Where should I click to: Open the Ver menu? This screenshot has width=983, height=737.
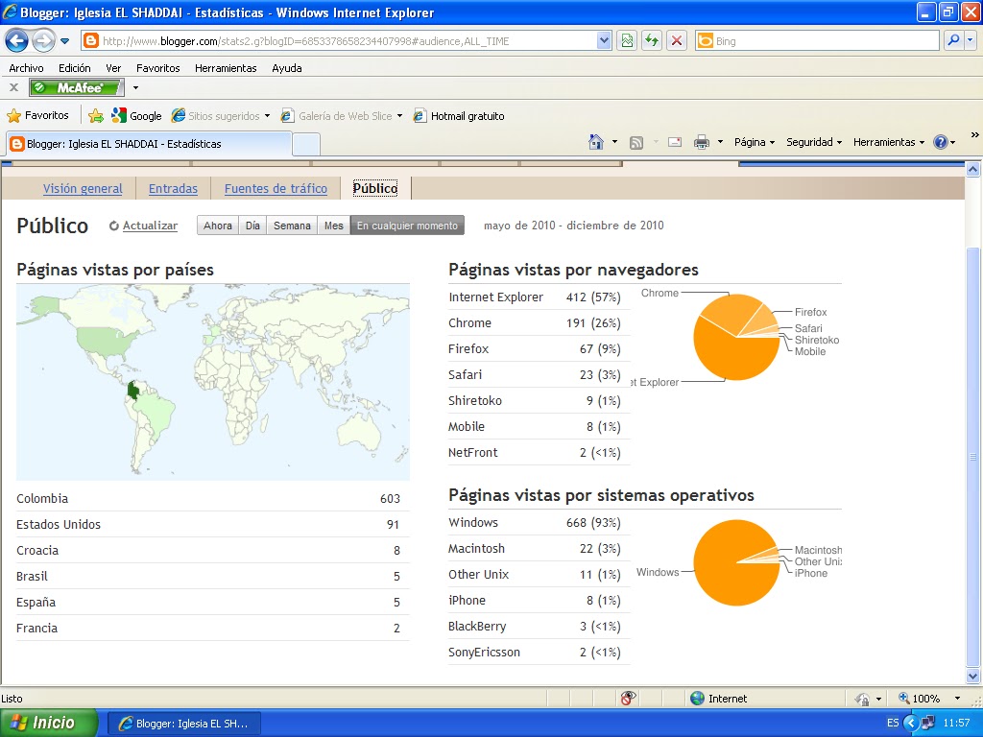(113, 68)
